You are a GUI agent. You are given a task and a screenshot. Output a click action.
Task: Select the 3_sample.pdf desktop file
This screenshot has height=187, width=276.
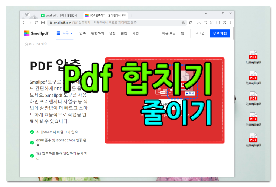(253, 98)
